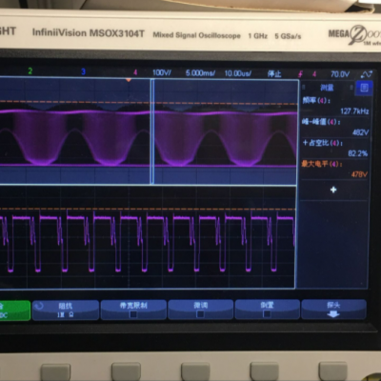Open the 阻抗 impedance 1M Ω selector
Screen dimensions: 381x381
pyautogui.click(x=66, y=311)
